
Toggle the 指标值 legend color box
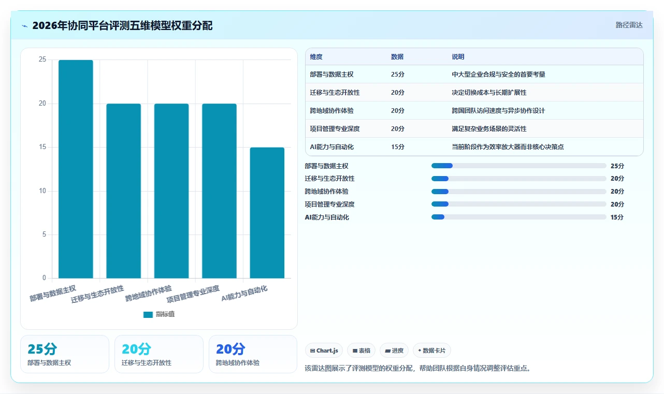tap(148, 314)
